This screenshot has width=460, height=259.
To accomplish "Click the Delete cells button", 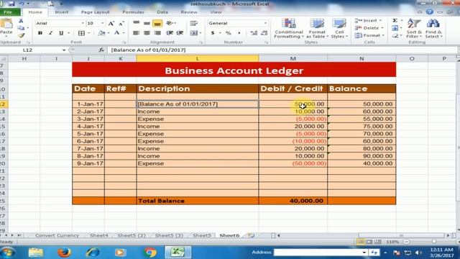I will [x=369, y=28].
